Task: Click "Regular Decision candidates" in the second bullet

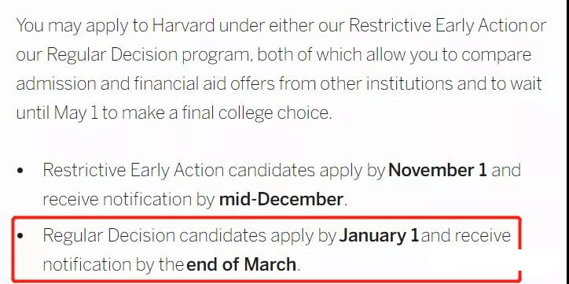Action: coord(154,236)
